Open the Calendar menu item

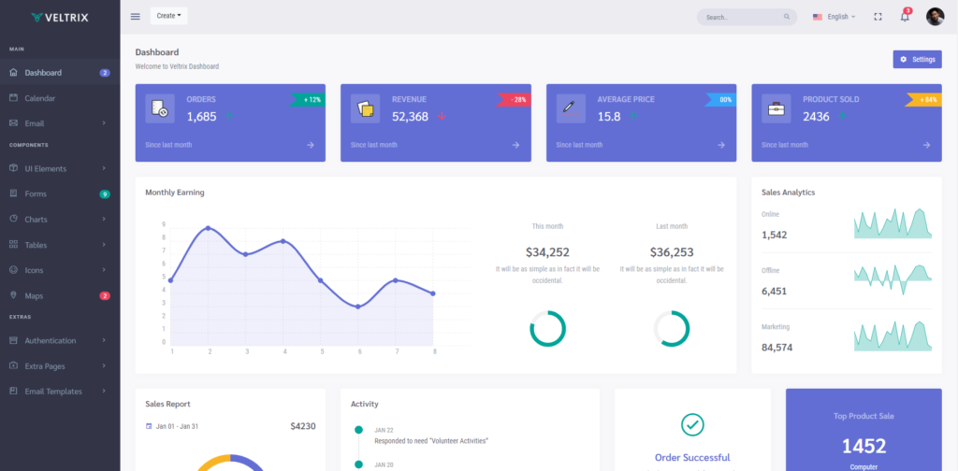(x=60, y=97)
